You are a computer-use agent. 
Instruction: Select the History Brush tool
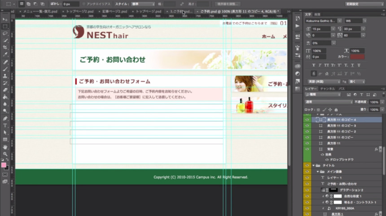tap(5, 83)
